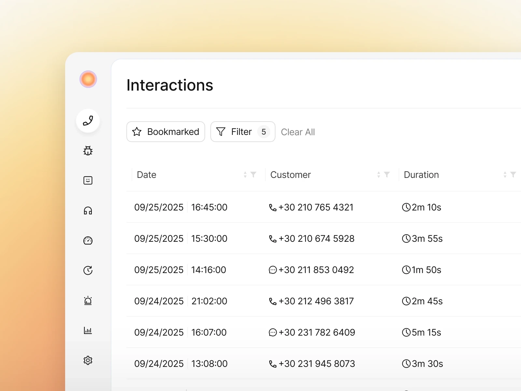This screenshot has height=391, width=521.
Task: Select customer number +30 210 765 4321
Action: [316, 207]
